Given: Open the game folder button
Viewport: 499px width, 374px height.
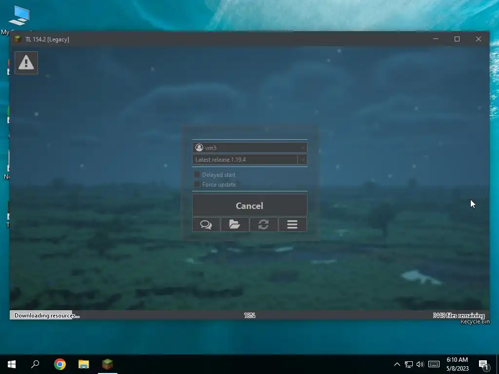Looking at the screenshot, I should tap(235, 224).
